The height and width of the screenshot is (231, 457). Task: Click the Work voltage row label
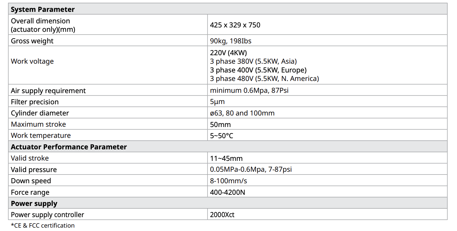[x=32, y=61]
